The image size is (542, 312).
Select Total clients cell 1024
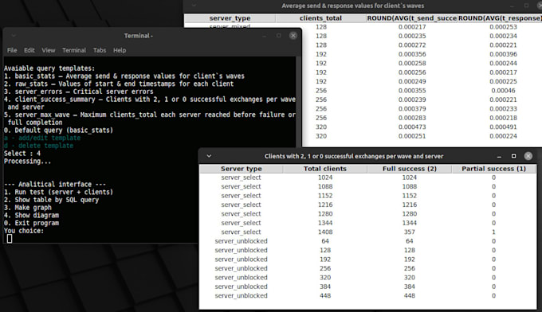click(325, 177)
